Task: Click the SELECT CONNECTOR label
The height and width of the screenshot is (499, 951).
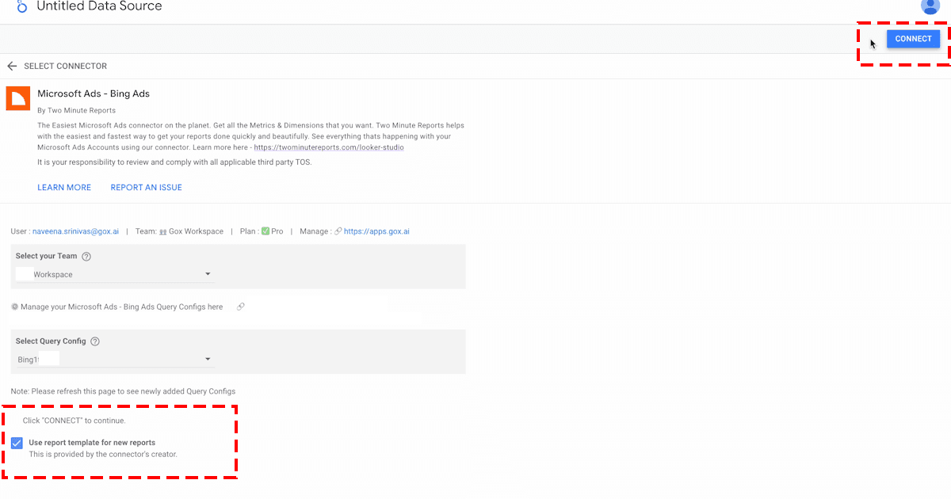Action: point(65,67)
